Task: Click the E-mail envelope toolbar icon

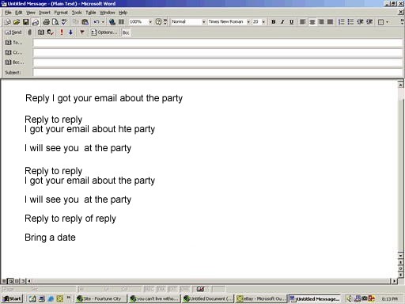Action: coord(36,22)
